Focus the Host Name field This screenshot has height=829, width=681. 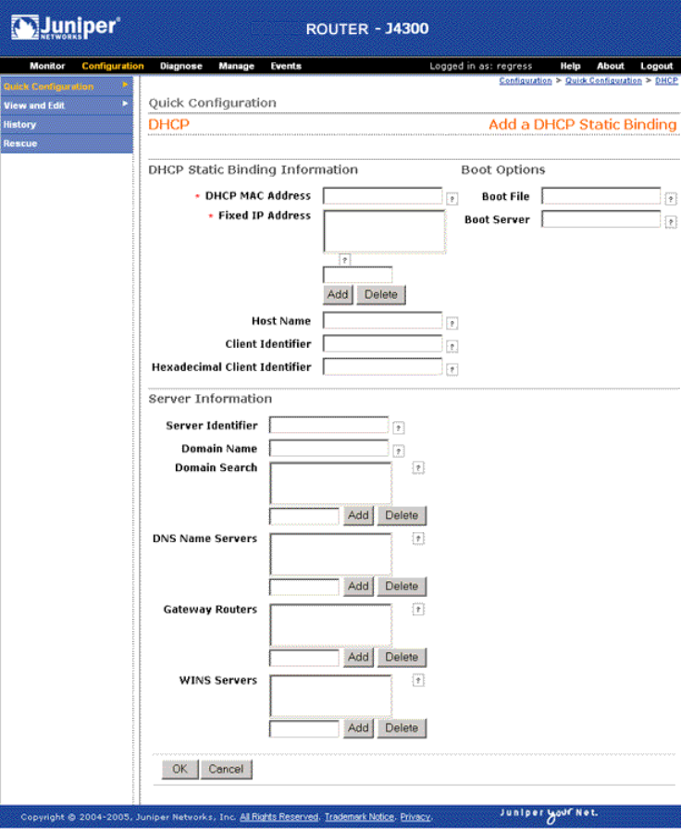pos(383,320)
